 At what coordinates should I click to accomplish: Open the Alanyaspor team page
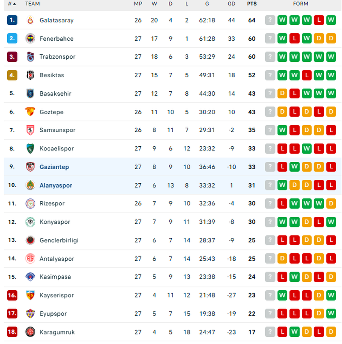55,185
